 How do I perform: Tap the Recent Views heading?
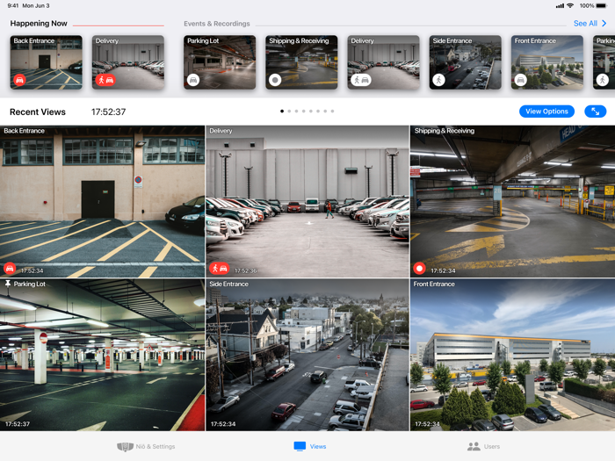(x=38, y=112)
